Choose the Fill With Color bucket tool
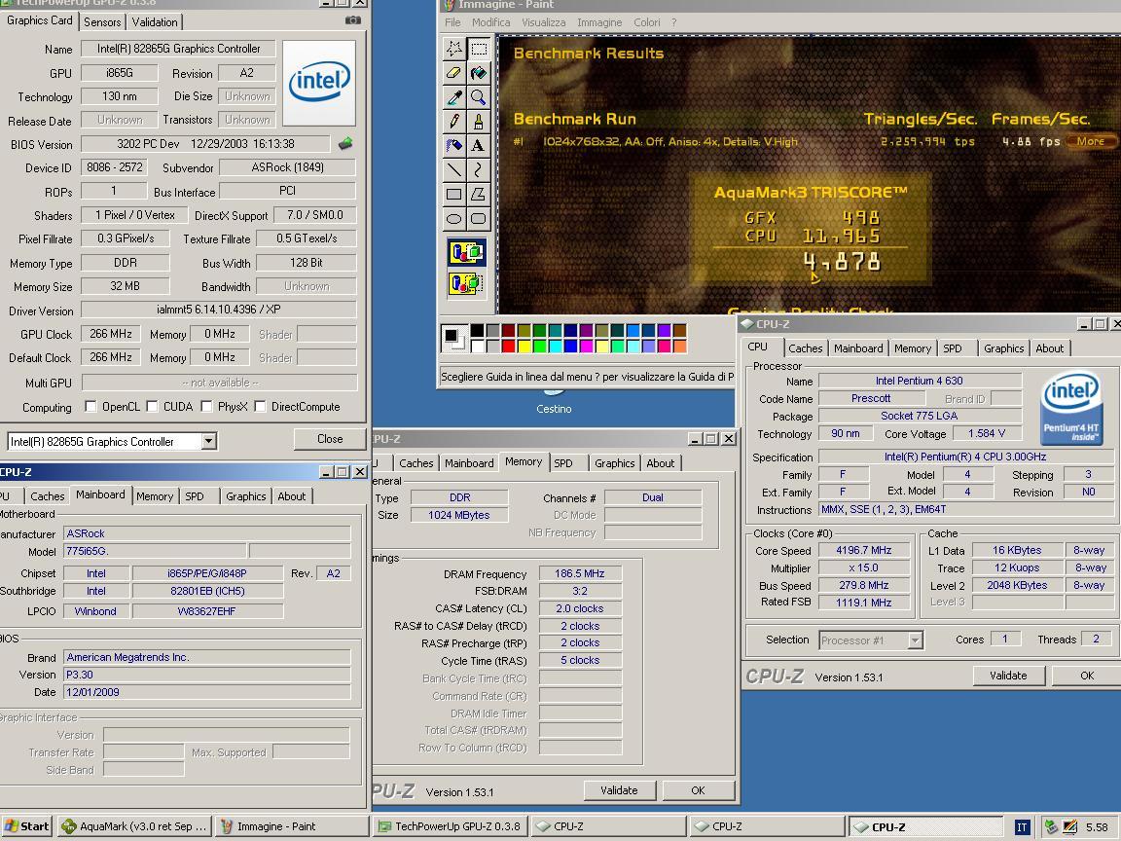The width and height of the screenshot is (1121, 841). tap(479, 73)
